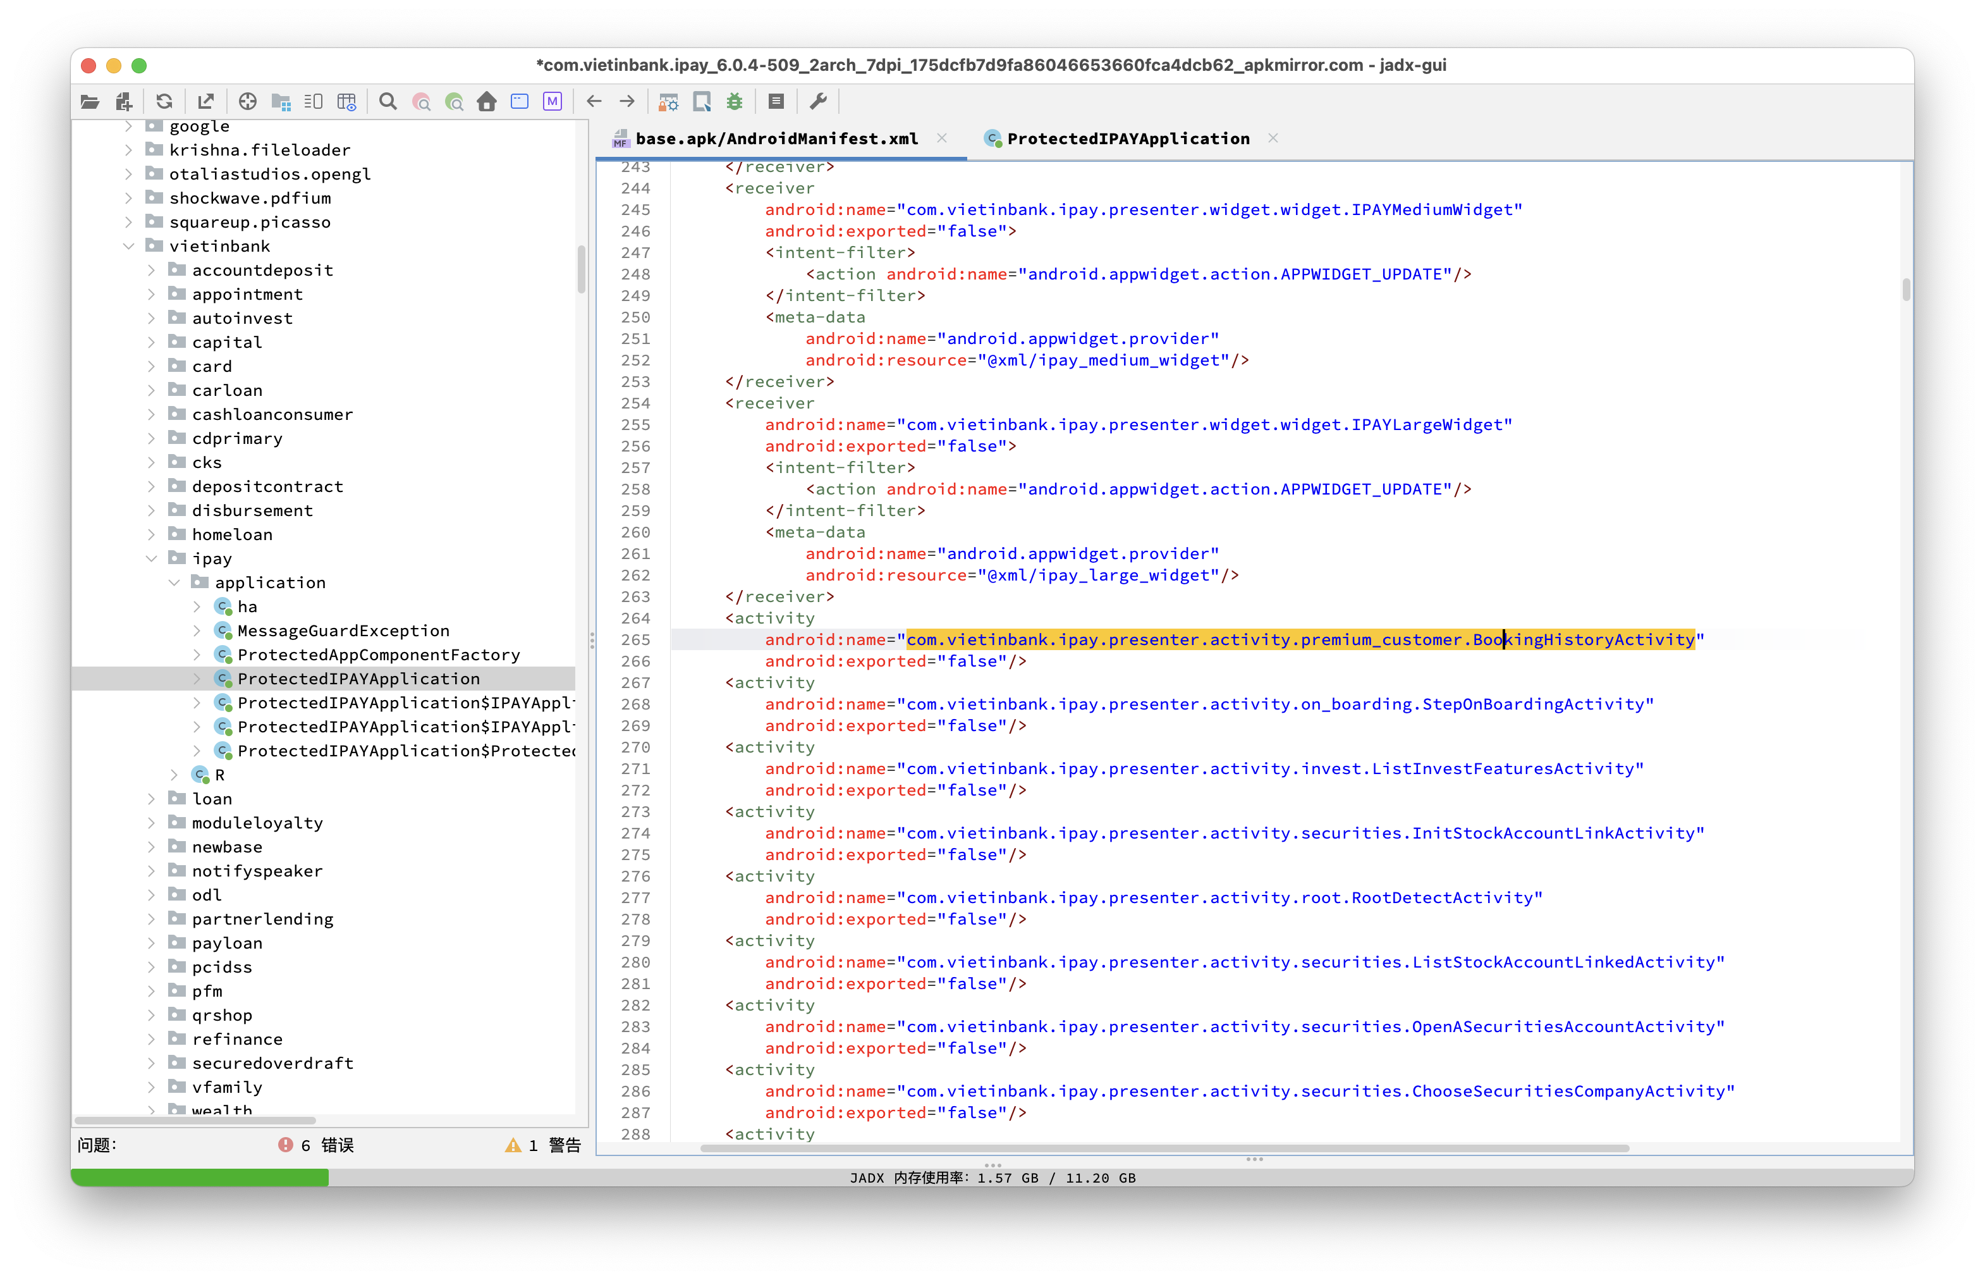Select the carloan package

[x=228, y=391]
